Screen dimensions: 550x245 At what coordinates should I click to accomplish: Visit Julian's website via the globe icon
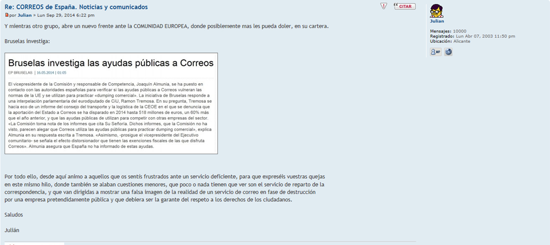[448, 52]
